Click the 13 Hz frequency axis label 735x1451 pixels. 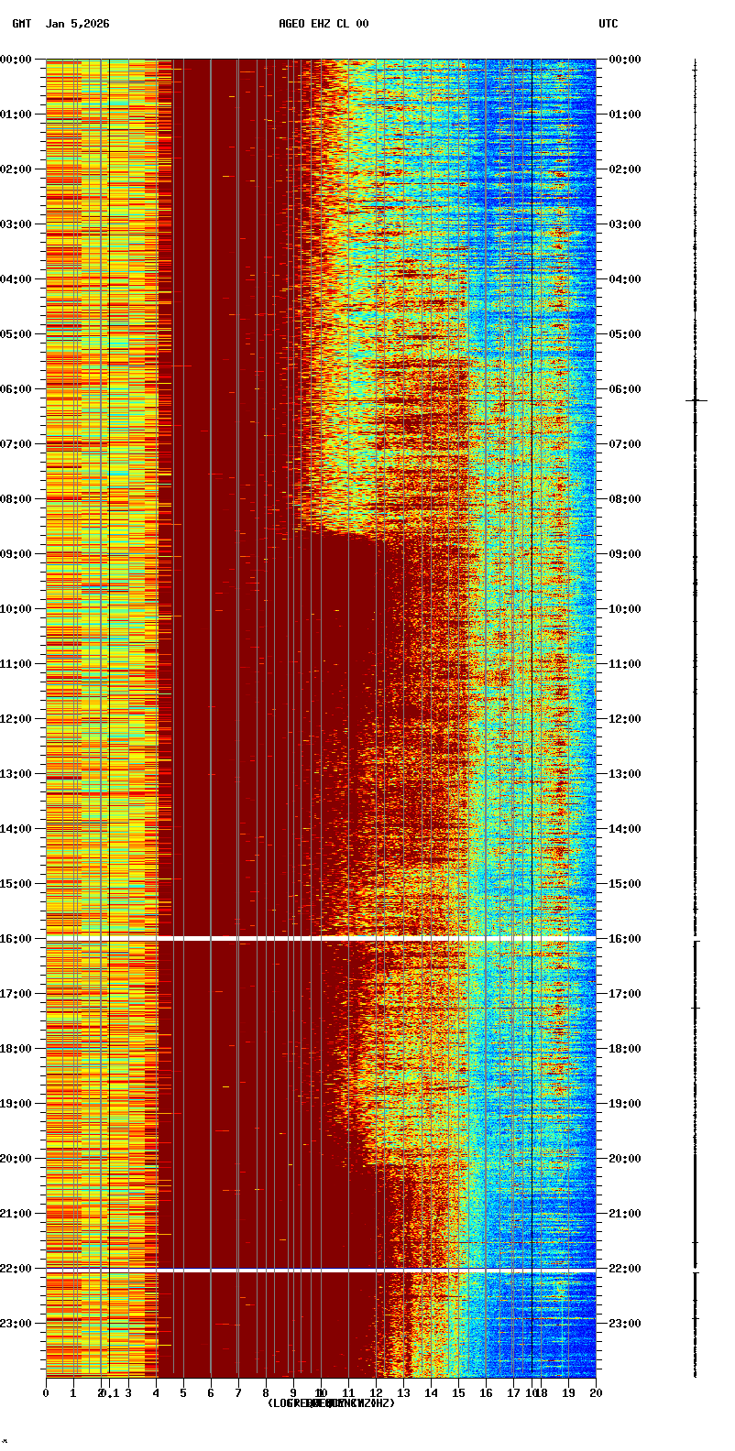click(x=403, y=1393)
